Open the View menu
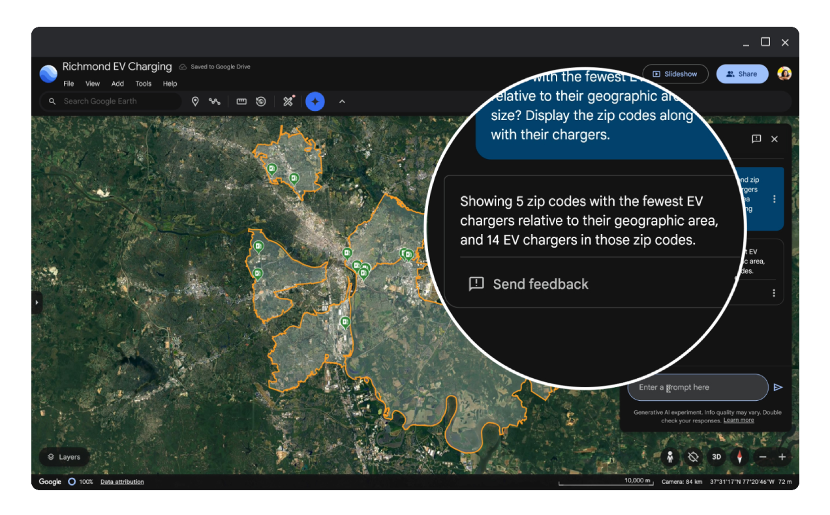 click(93, 83)
